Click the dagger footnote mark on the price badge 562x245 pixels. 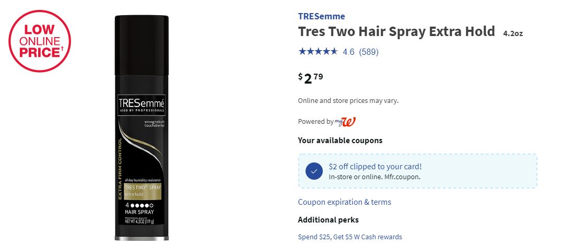(x=62, y=49)
